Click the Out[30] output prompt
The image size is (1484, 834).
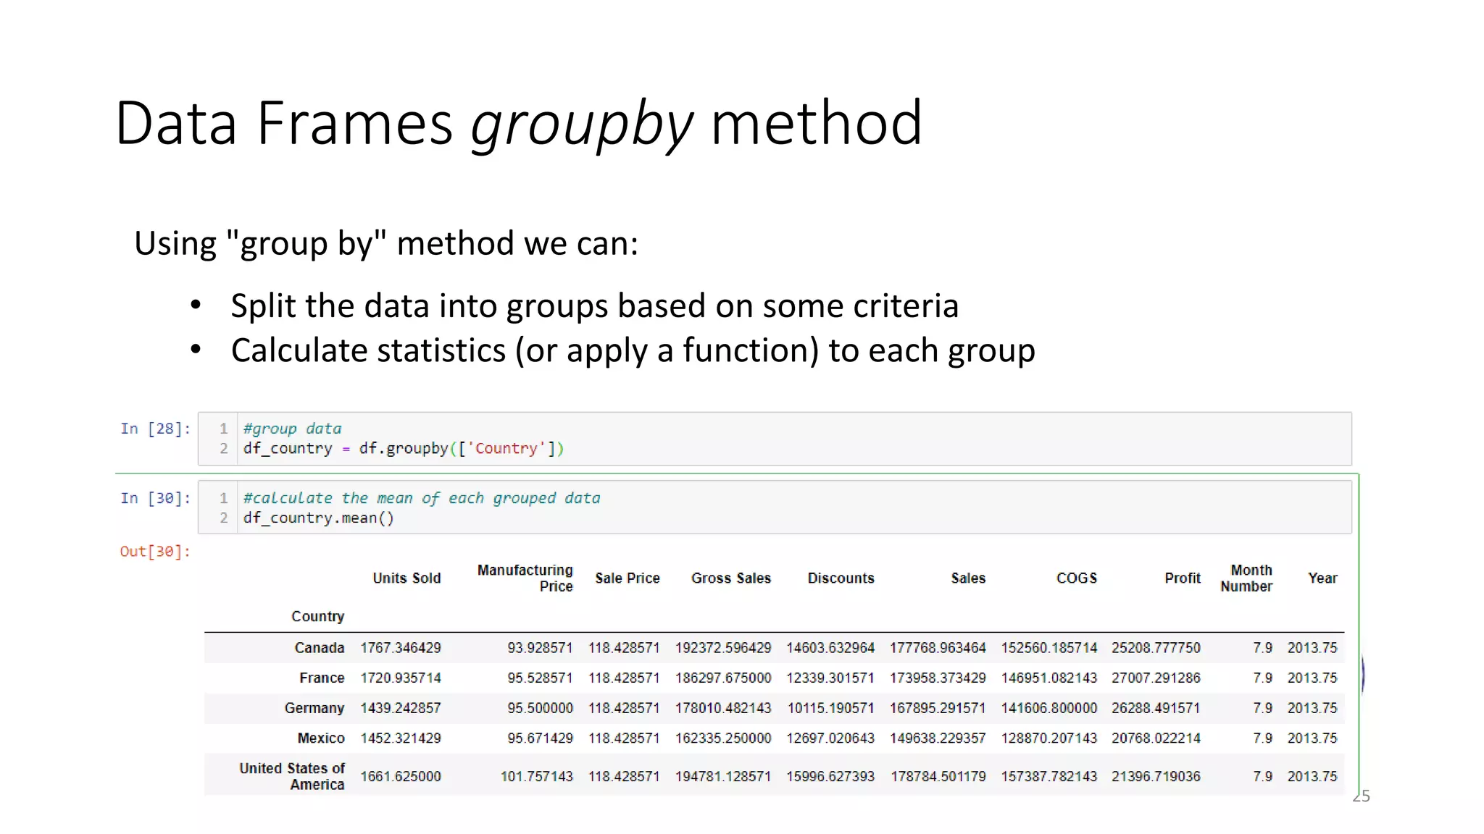(155, 552)
